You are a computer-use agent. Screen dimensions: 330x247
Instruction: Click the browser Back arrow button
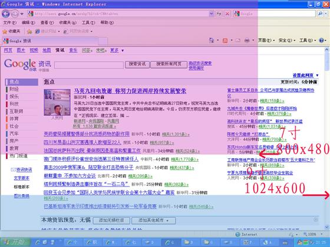pyautogui.click(x=6, y=14)
